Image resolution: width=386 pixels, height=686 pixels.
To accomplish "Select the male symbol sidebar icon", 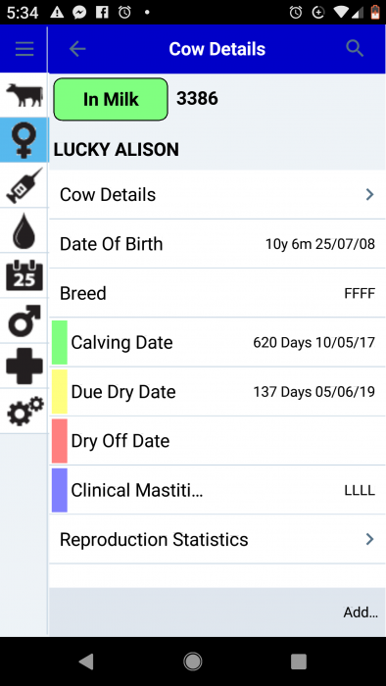I will click(24, 320).
